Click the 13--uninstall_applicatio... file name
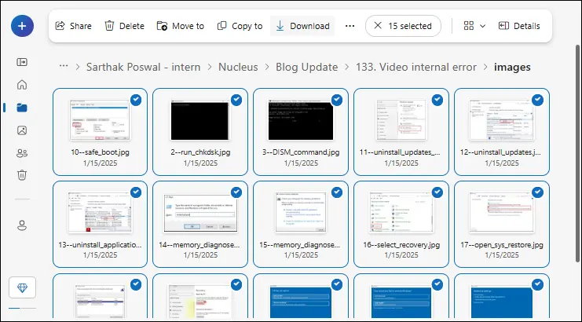Screen dimensions: 582x322 tap(101, 245)
